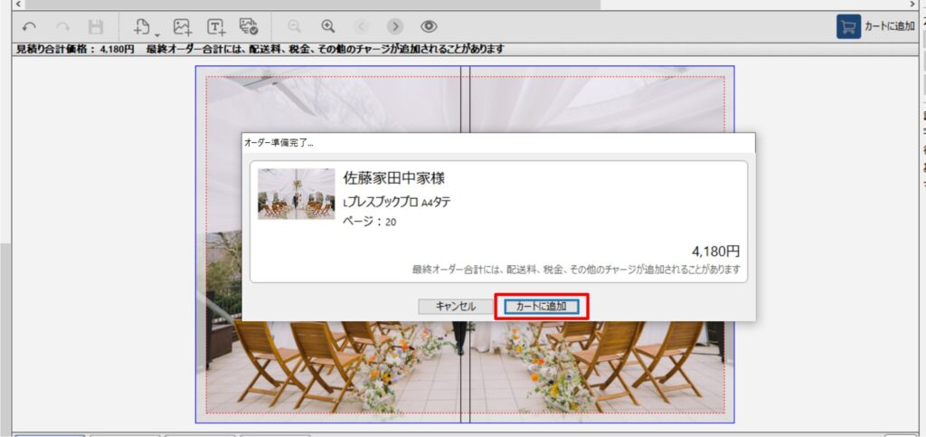Click カートに追加 label in top toolbar

click(889, 27)
